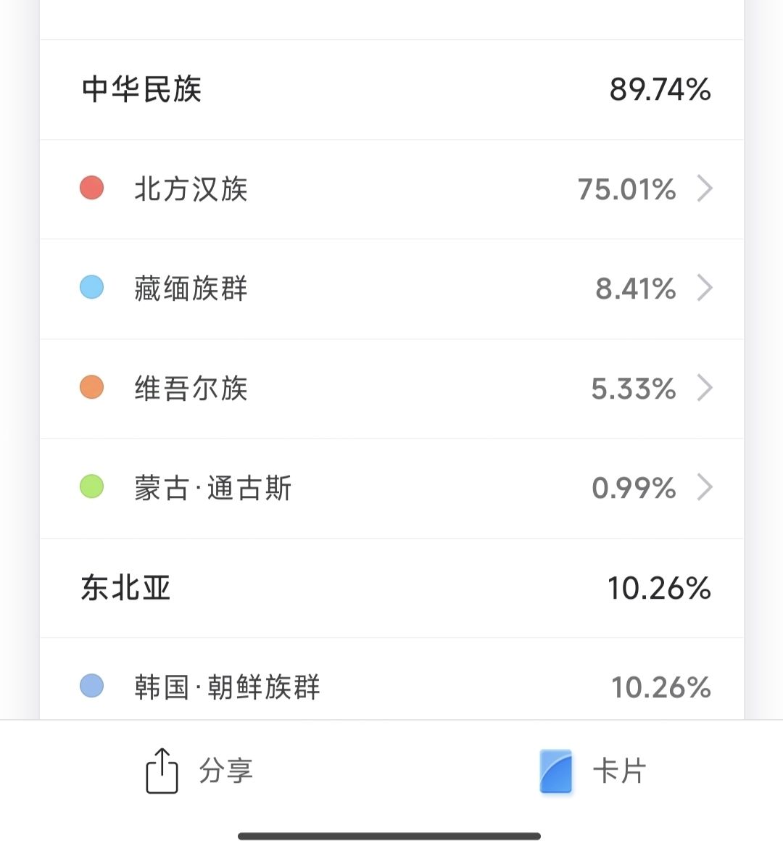Click the green dot beside 蒙古·通古斯
This screenshot has width=783, height=854.
pyautogui.click(x=91, y=486)
